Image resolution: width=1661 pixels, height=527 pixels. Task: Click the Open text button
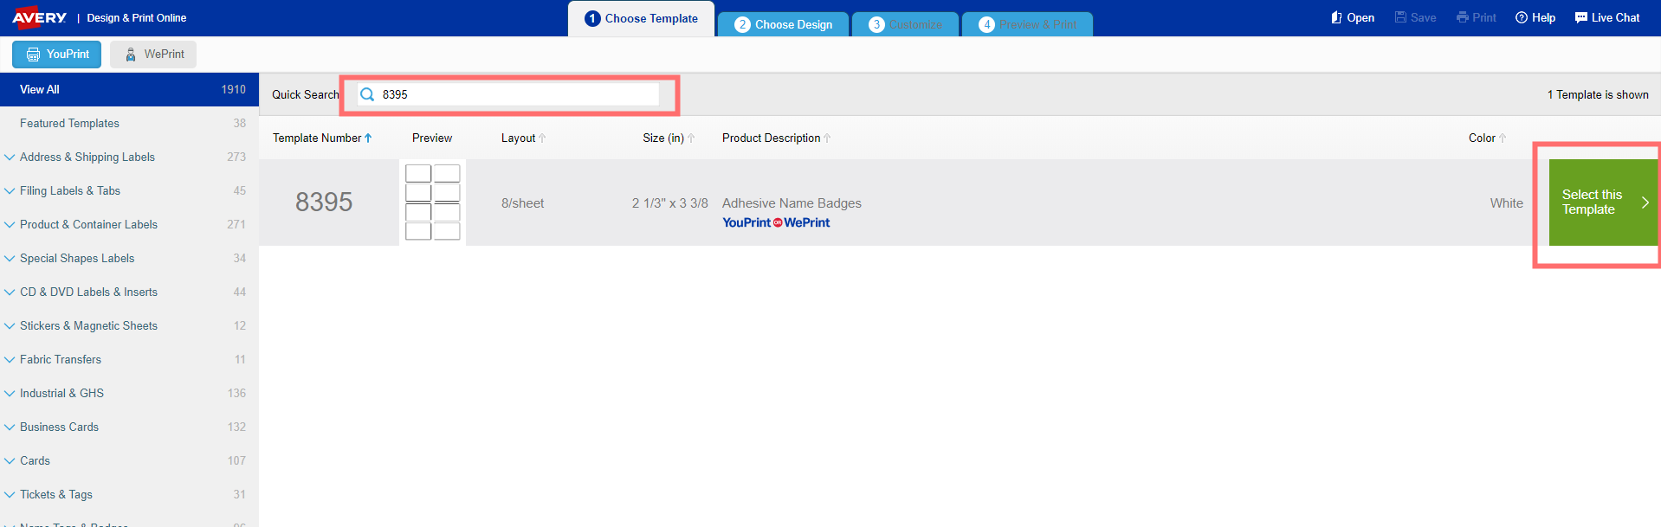(x=1360, y=17)
